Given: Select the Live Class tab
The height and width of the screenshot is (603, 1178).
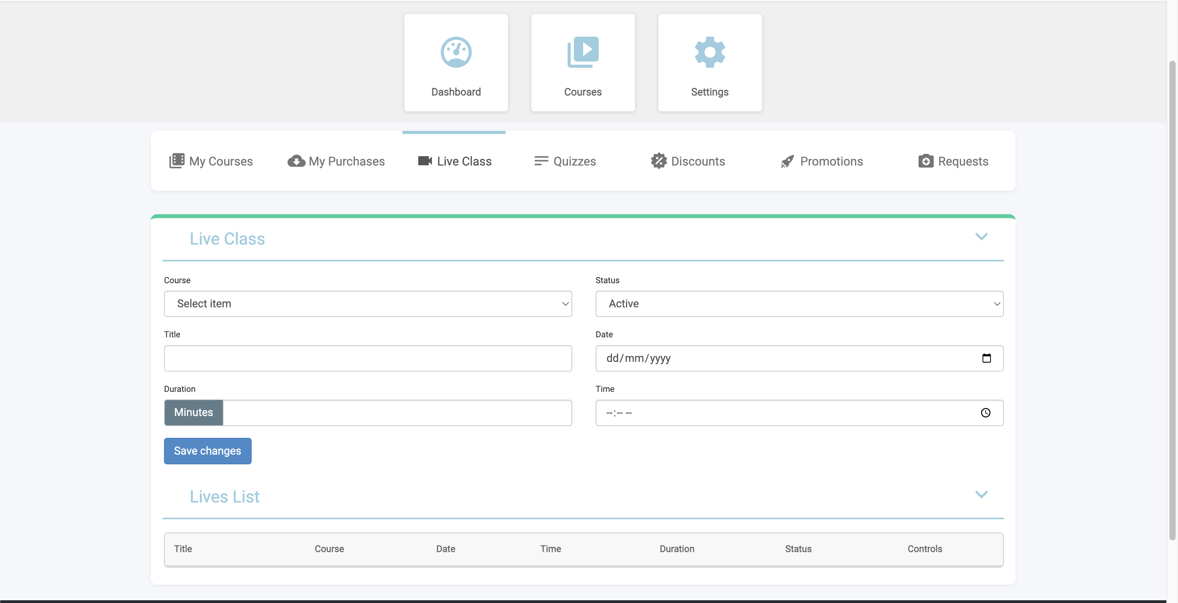Looking at the screenshot, I should pyautogui.click(x=455, y=161).
